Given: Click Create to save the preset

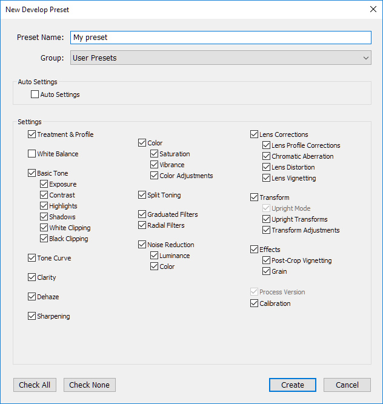Looking at the screenshot, I should 293,385.
